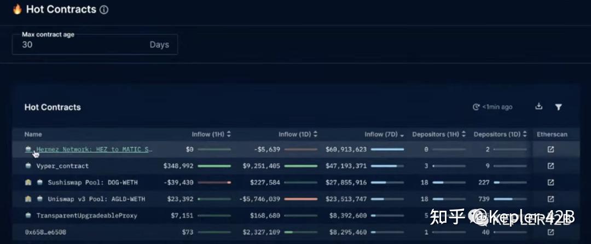The width and height of the screenshot is (591, 244).
Task: Open the table filter funnel icon
Action: (x=559, y=107)
